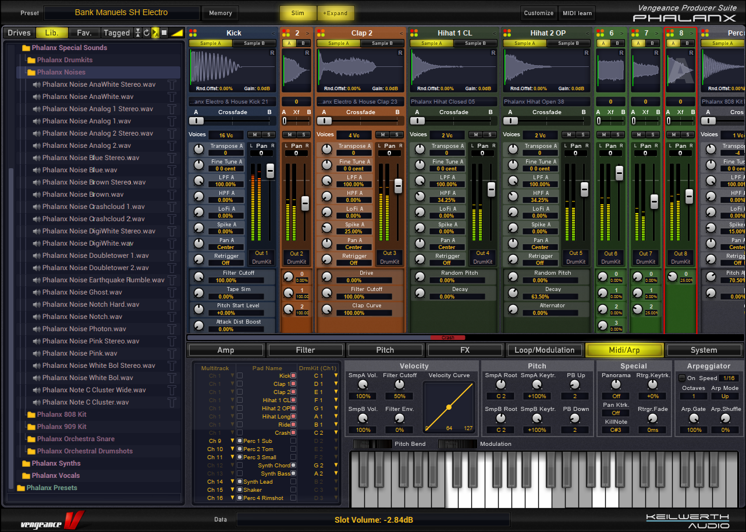The height and width of the screenshot is (532, 746).
Task: Open the Ch 9 multitrack channel dropdown
Action: [233, 441]
